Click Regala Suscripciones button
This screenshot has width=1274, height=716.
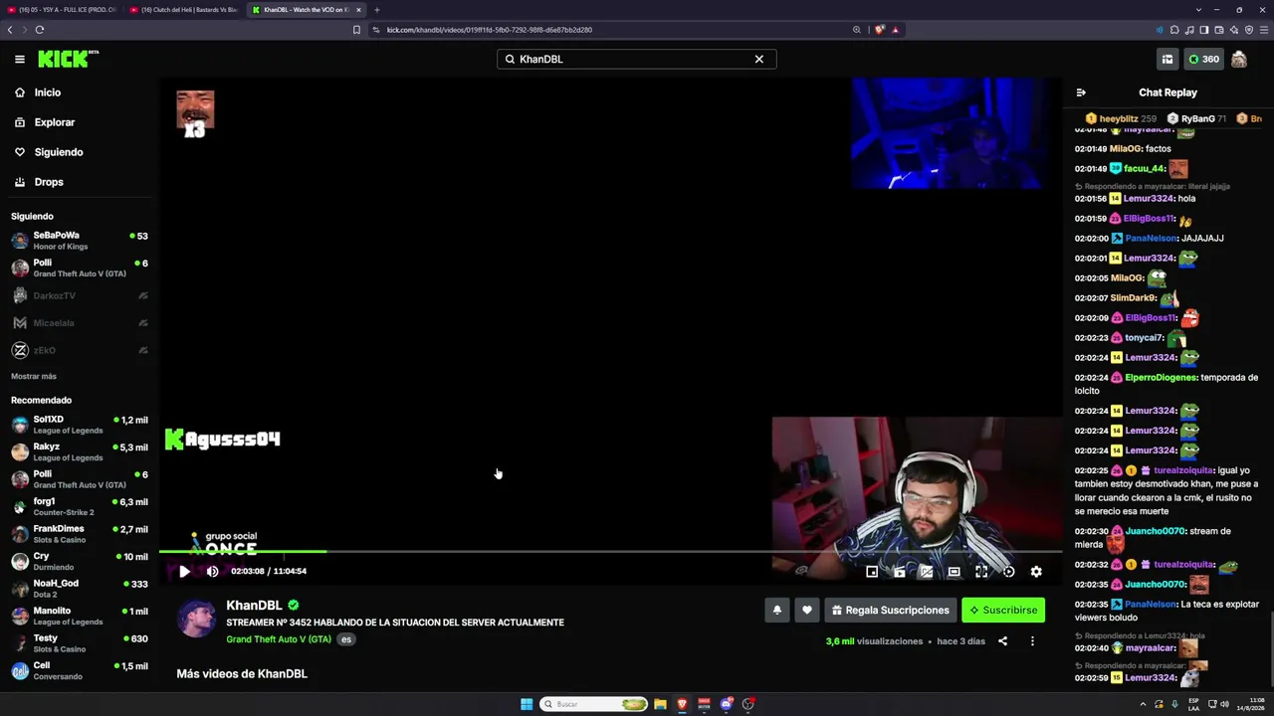(x=891, y=610)
